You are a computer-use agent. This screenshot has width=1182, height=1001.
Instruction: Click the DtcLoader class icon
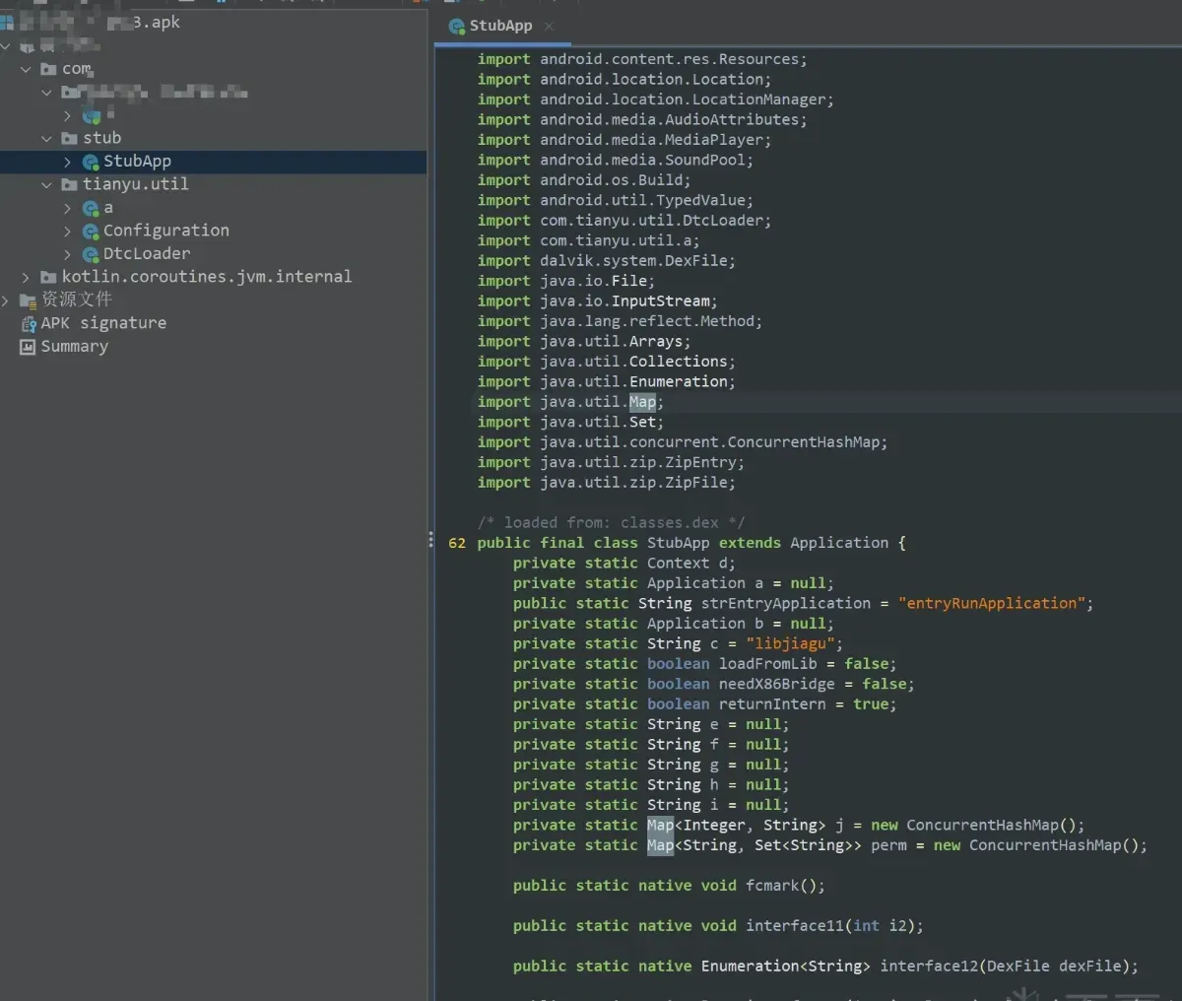pos(91,254)
